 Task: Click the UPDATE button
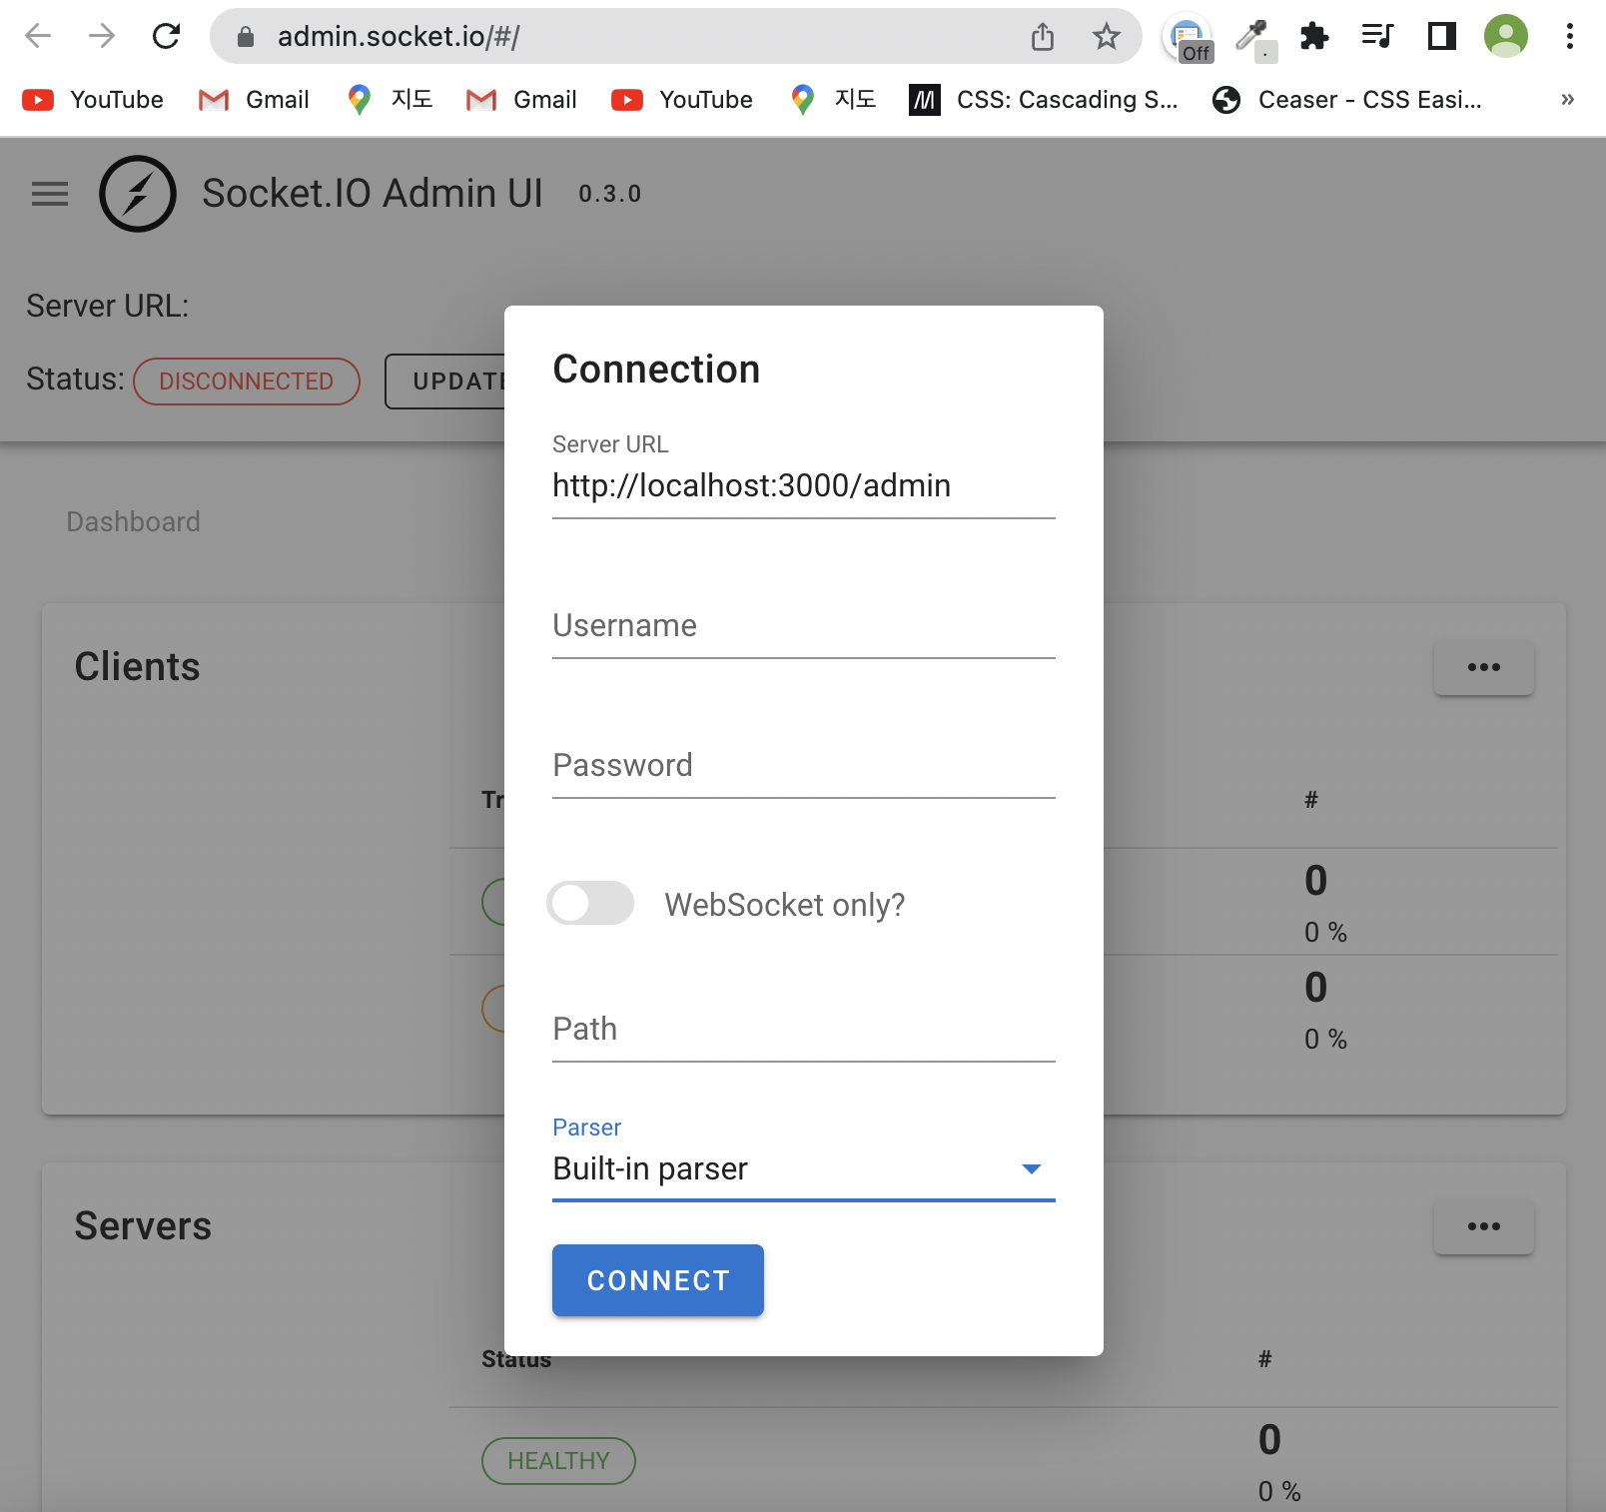pos(445,381)
